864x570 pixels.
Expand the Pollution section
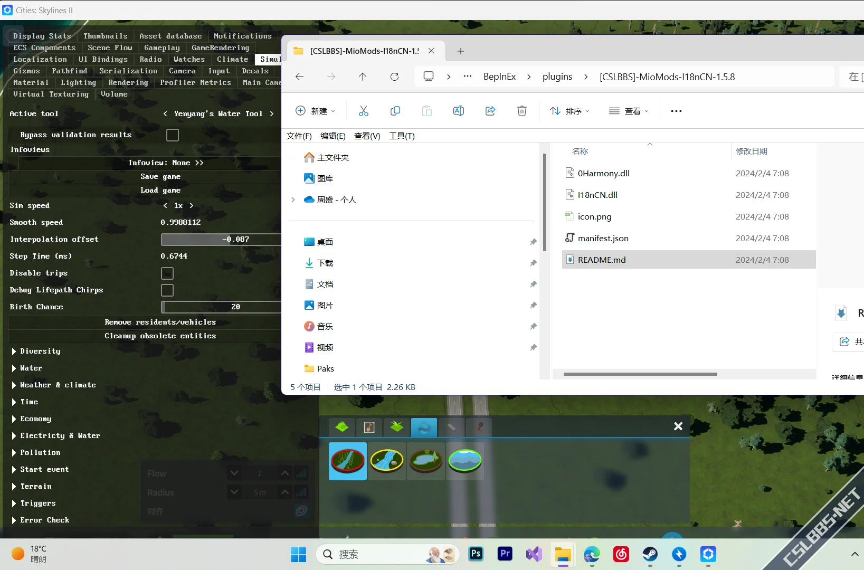(14, 453)
